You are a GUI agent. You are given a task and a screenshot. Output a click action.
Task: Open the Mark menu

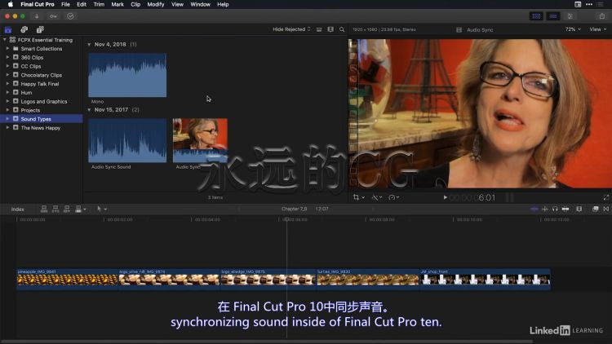[x=118, y=4]
